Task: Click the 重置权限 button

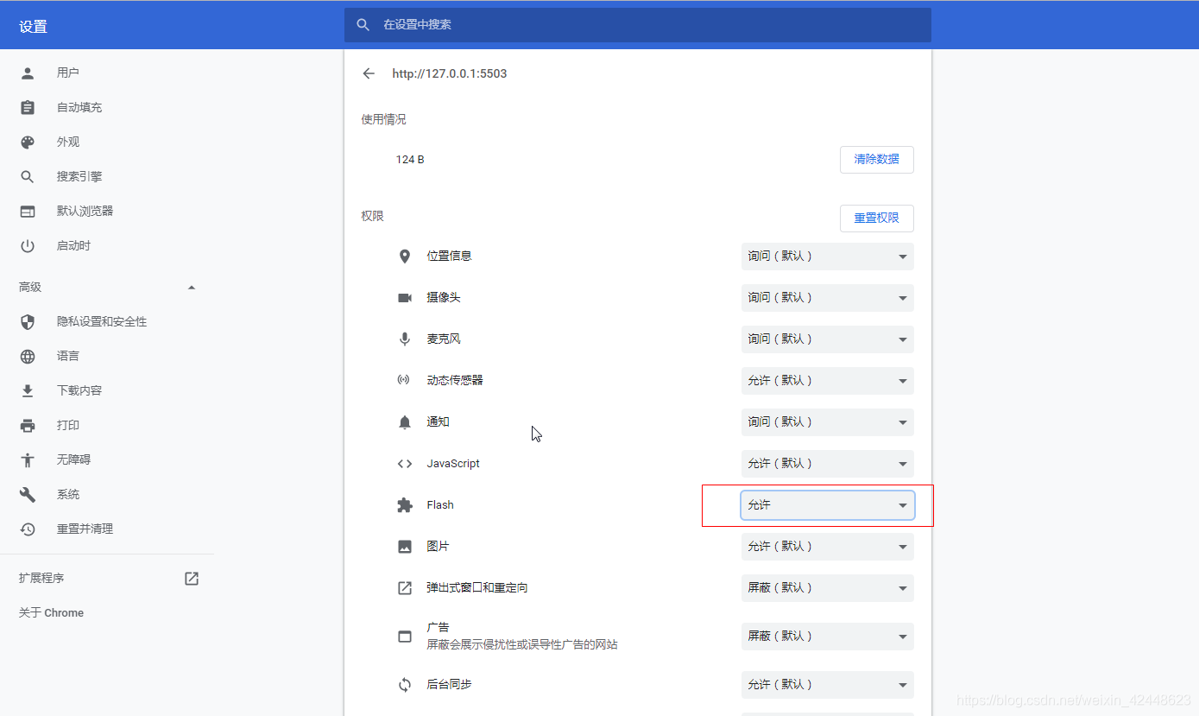Action: pos(876,218)
